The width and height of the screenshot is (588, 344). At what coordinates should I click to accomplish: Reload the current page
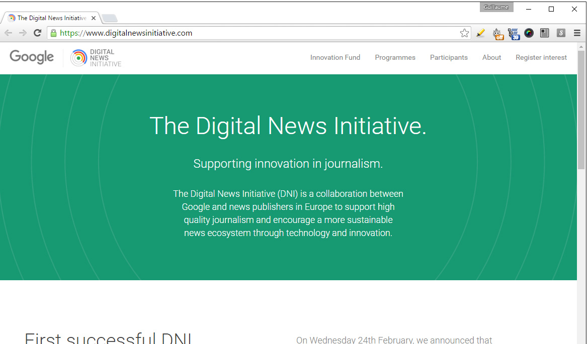point(37,33)
